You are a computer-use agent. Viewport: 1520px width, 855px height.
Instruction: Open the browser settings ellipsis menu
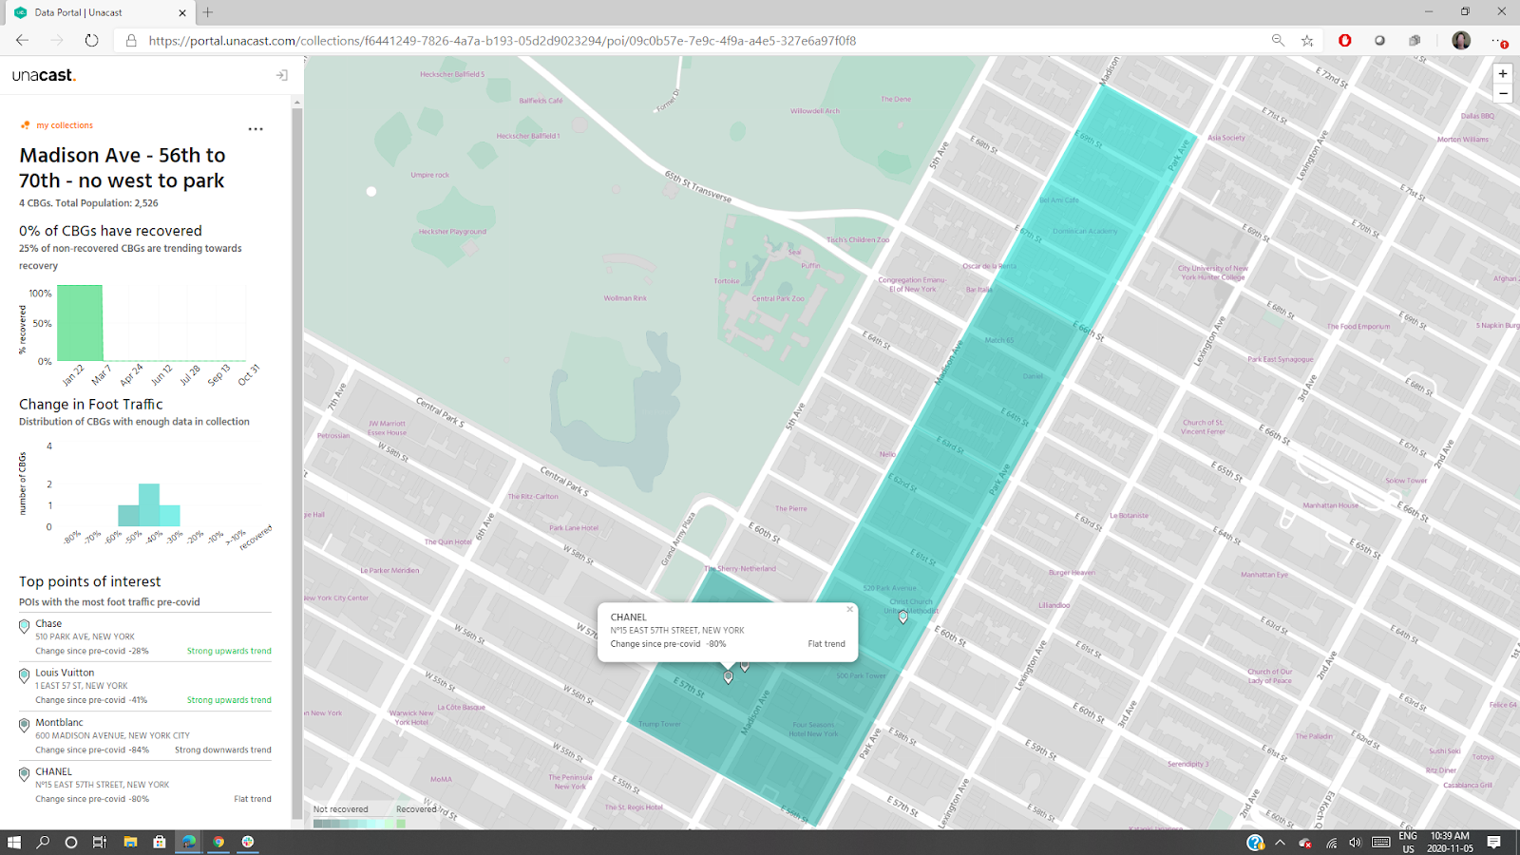(x=1498, y=40)
